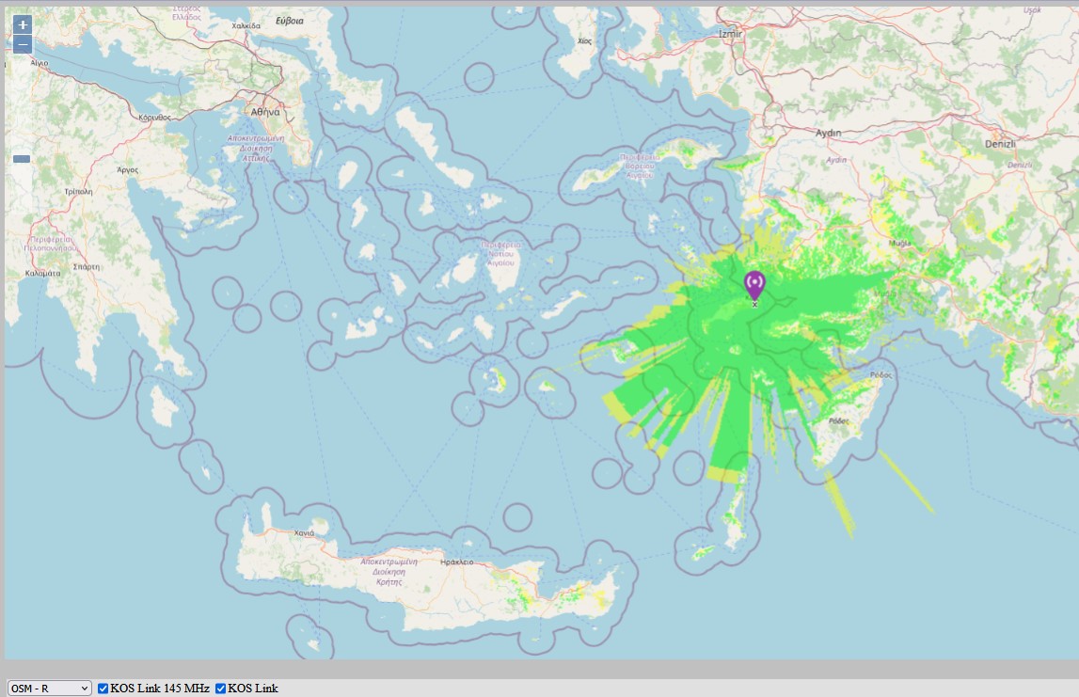Click the Αθήνα city label
Viewport: 1079px width, 697px height.
(x=265, y=112)
